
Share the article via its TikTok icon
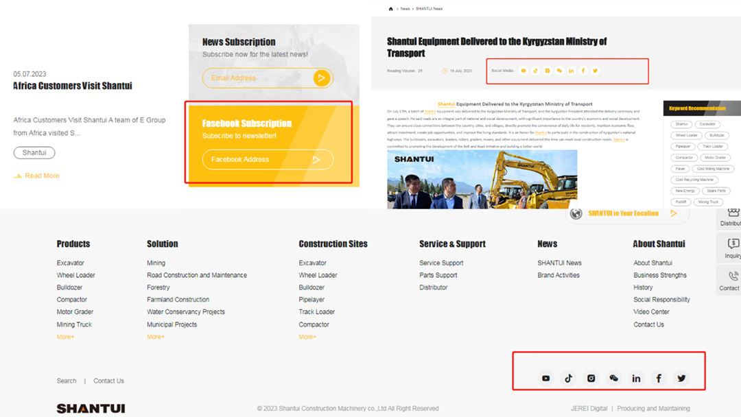[535, 71]
